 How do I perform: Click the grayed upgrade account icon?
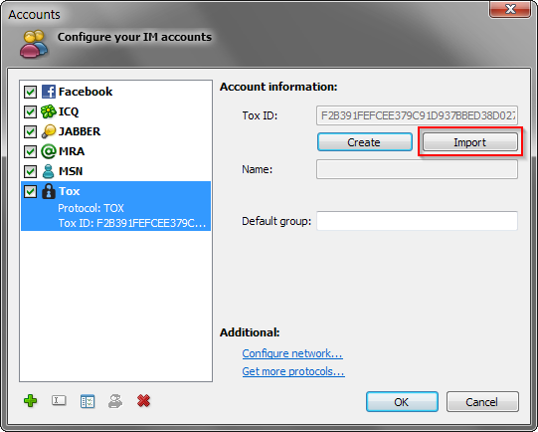pyautogui.click(x=115, y=401)
